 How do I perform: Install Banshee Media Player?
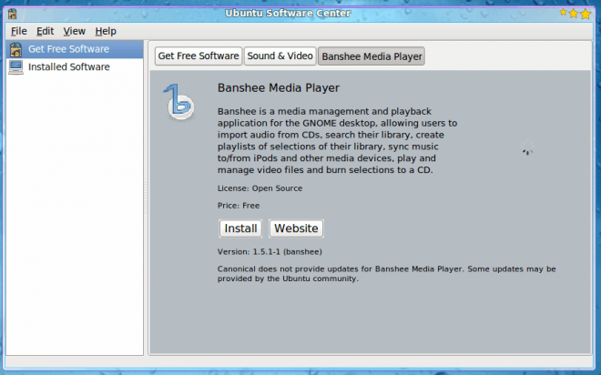pos(240,228)
